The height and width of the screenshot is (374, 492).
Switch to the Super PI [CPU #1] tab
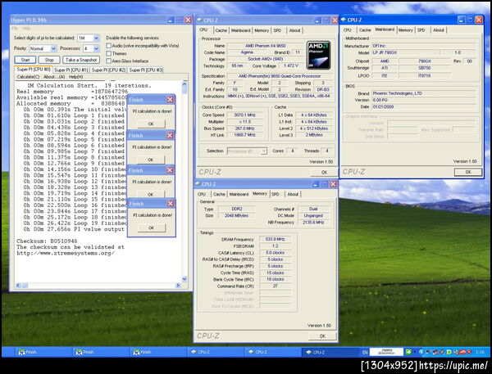pos(71,70)
